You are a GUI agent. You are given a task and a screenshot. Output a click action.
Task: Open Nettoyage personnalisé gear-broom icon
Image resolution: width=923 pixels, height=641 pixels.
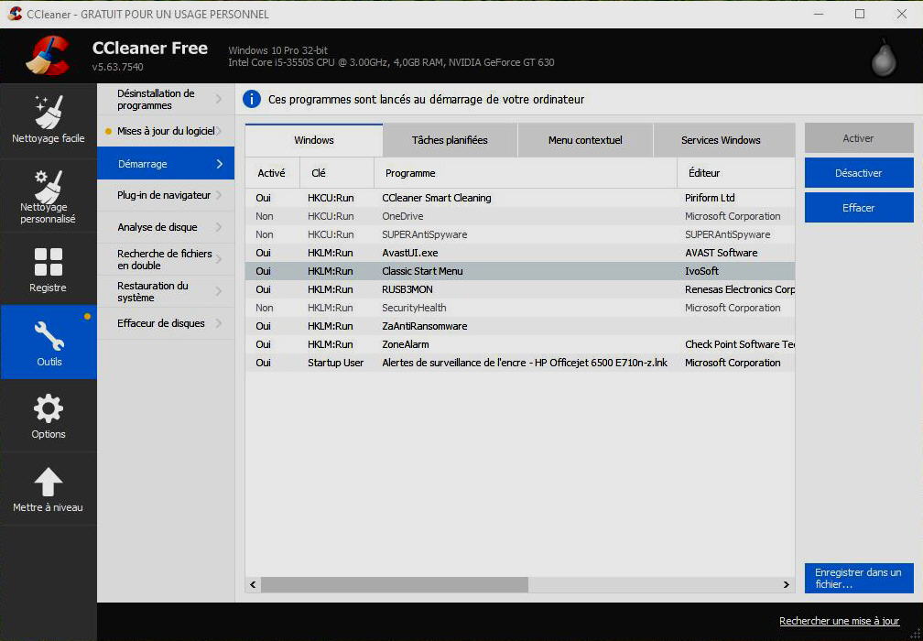49,185
